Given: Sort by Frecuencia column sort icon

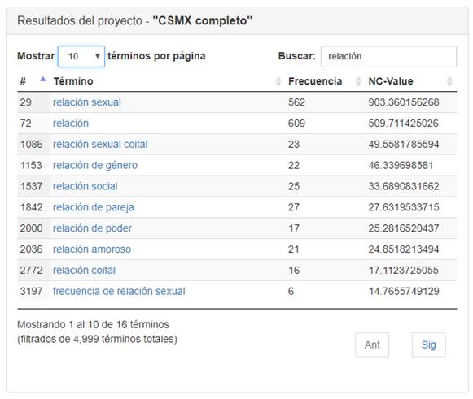Looking at the screenshot, I should tap(358, 81).
